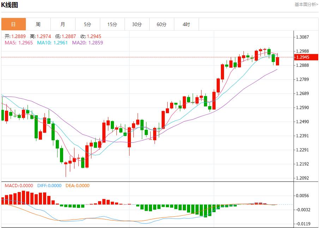The width and height of the screenshot is (320, 228).
Task: Click the 1.2490 price axis label
Action: (302, 122)
